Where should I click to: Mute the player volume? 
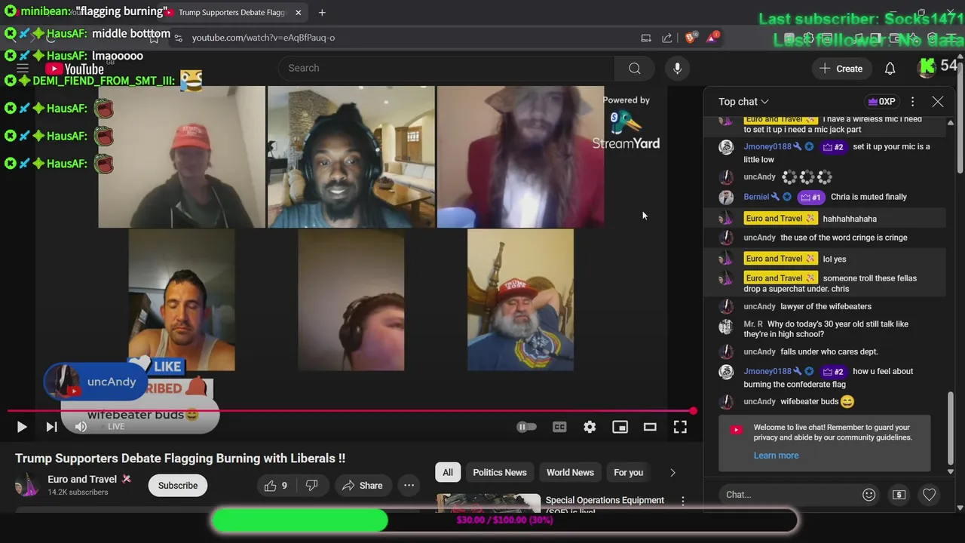click(x=81, y=427)
